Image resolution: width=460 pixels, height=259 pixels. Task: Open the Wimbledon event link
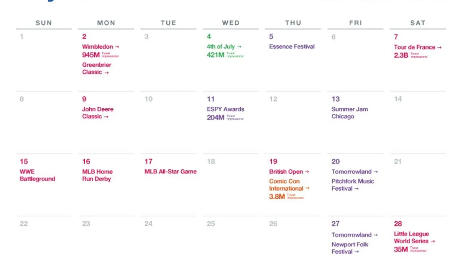(101, 47)
